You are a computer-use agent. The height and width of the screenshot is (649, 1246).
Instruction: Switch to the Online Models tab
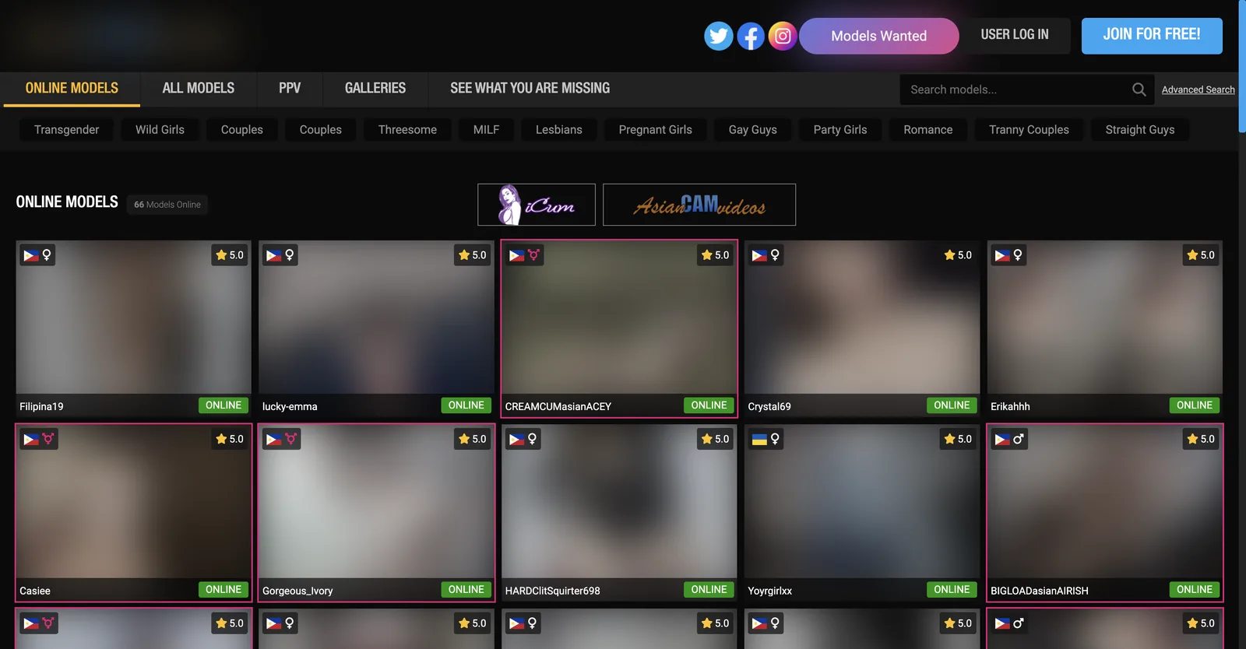click(x=72, y=89)
